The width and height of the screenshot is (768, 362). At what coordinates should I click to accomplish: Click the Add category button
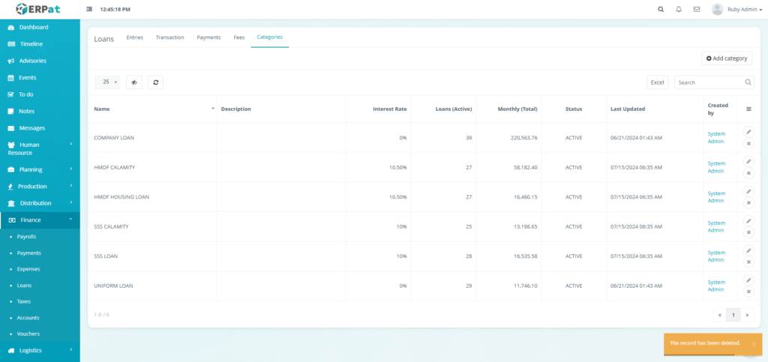(x=727, y=58)
